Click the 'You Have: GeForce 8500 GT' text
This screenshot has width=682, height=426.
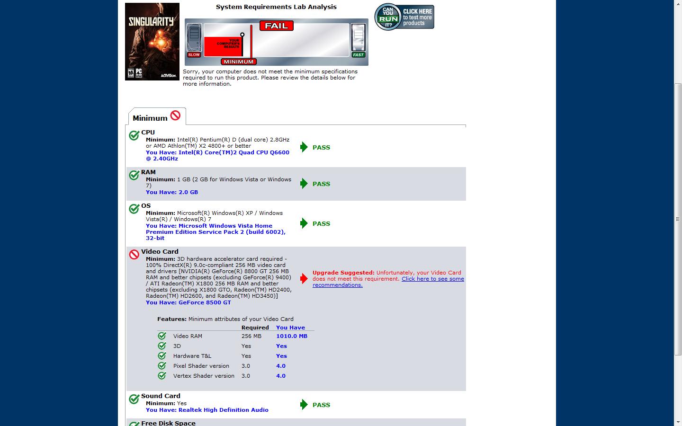[188, 302]
